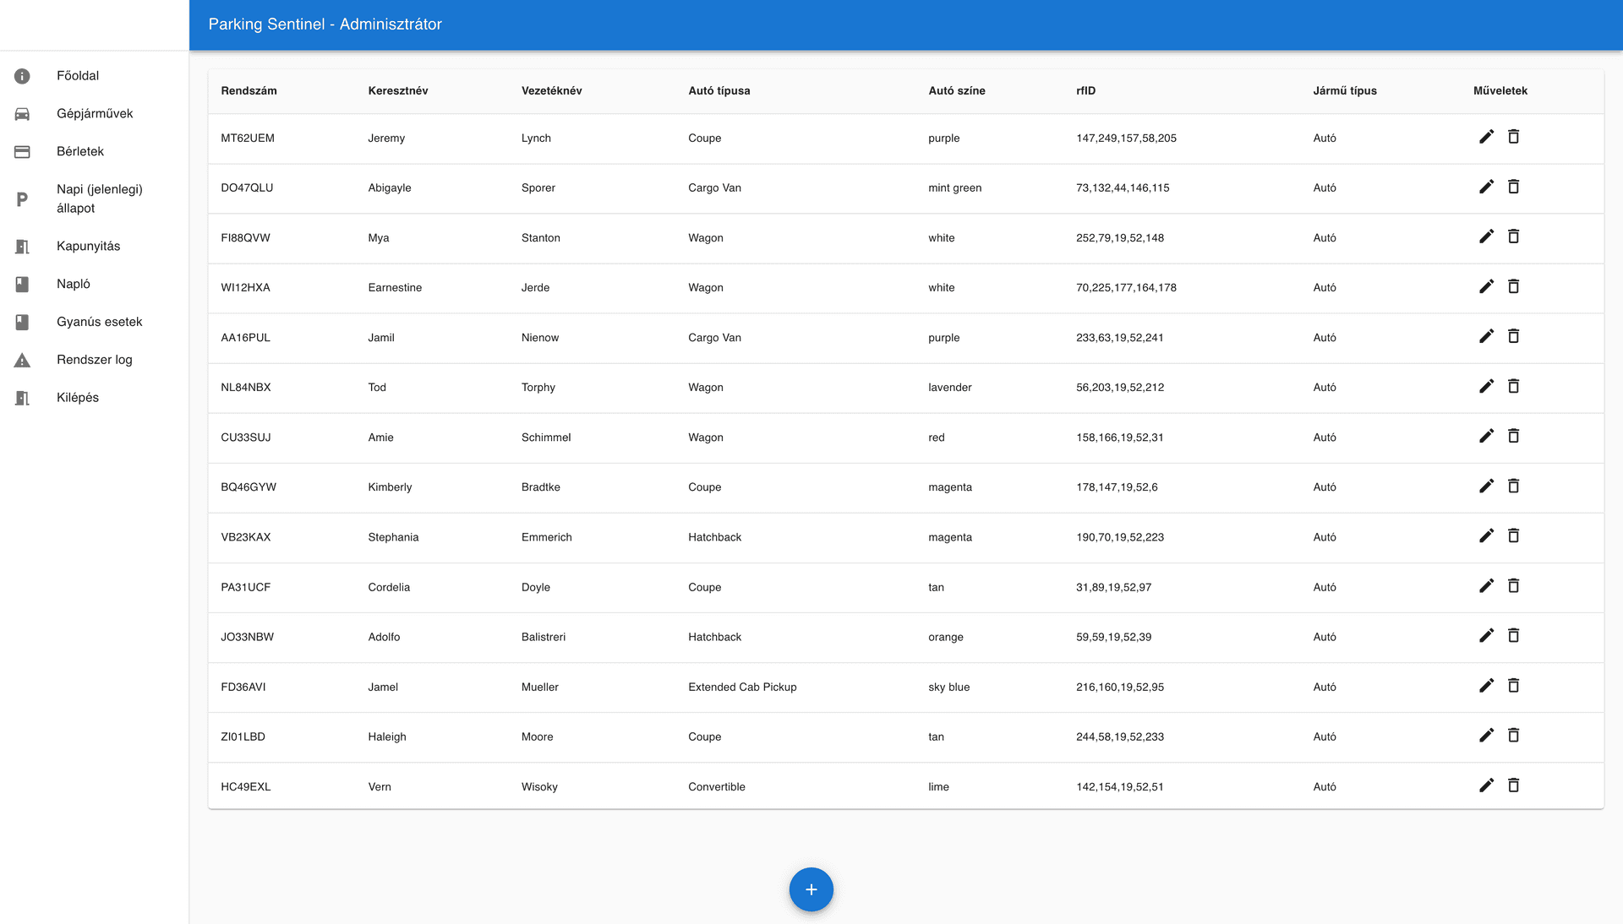The height and width of the screenshot is (924, 1623).
Task: Click the Extended Cab Pickup cell
Action: [x=742, y=688]
